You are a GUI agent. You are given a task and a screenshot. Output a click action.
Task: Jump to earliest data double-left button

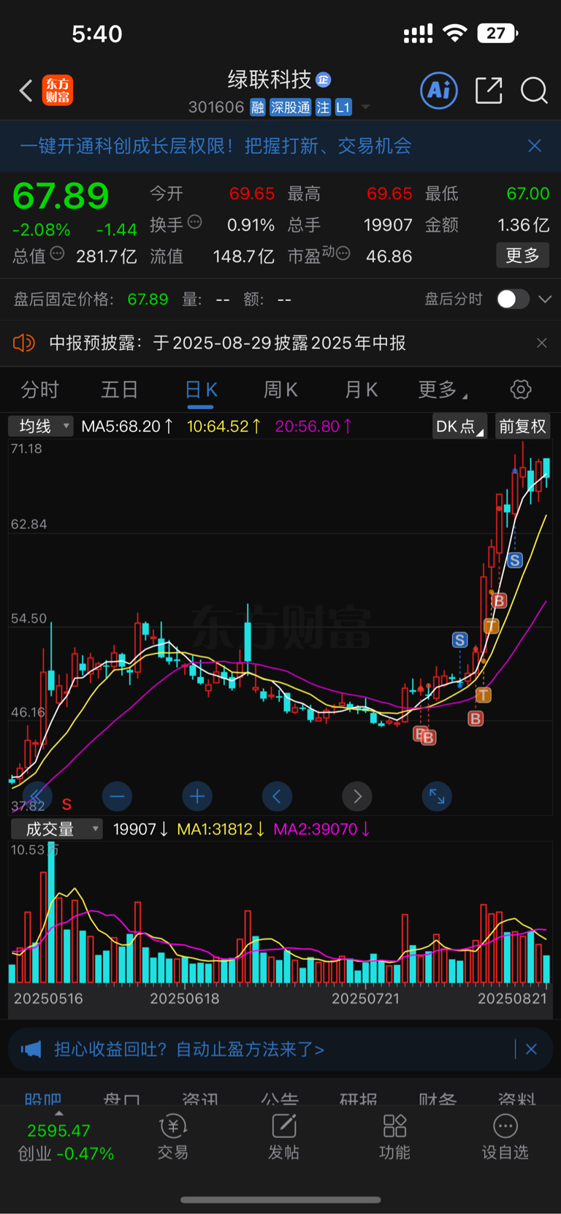tap(37, 796)
